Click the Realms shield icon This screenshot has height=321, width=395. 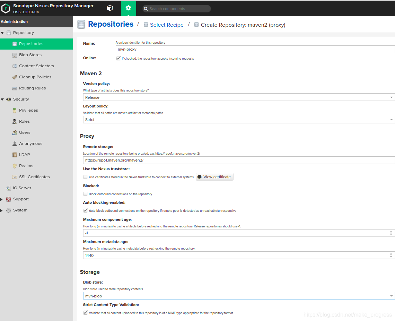[x=15, y=166]
